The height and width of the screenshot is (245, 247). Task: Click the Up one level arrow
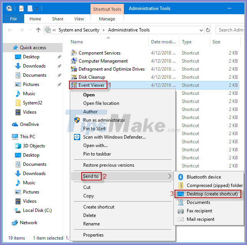tap(38, 30)
